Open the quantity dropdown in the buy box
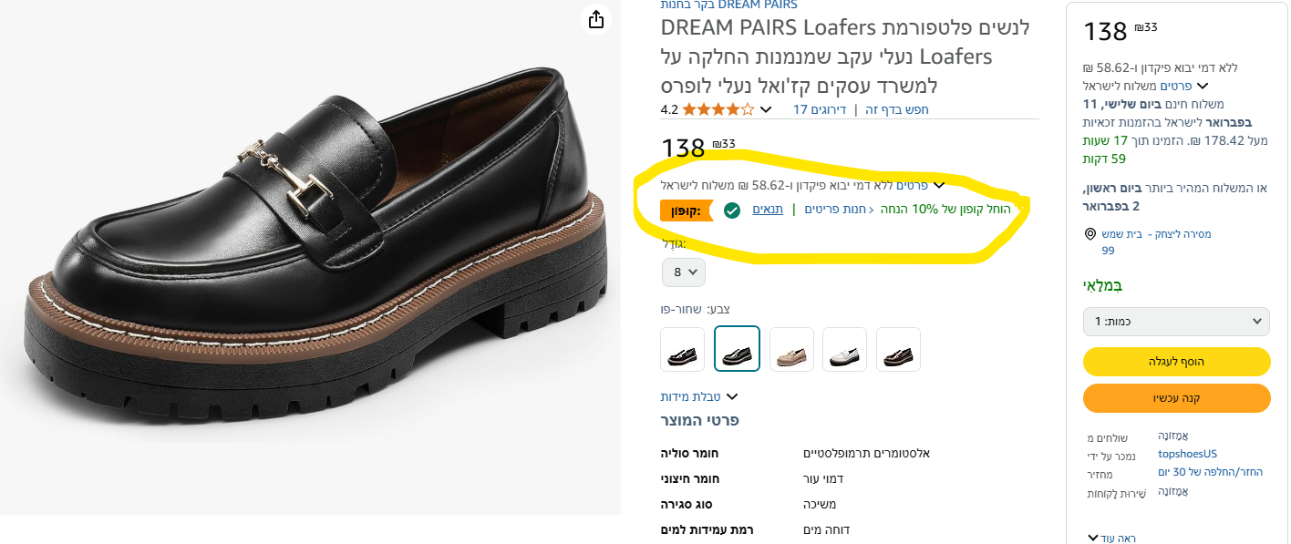The width and height of the screenshot is (1291, 544). [x=1176, y=322]
